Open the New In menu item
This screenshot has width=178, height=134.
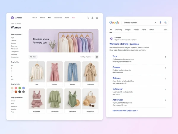pyautogui.click(x=35, y=18)
